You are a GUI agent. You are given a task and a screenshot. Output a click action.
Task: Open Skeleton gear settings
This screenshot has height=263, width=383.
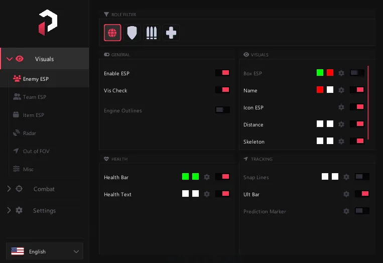341,142
